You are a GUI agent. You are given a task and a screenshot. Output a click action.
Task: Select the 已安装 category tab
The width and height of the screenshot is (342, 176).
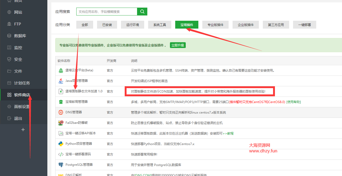pos(107,25)
